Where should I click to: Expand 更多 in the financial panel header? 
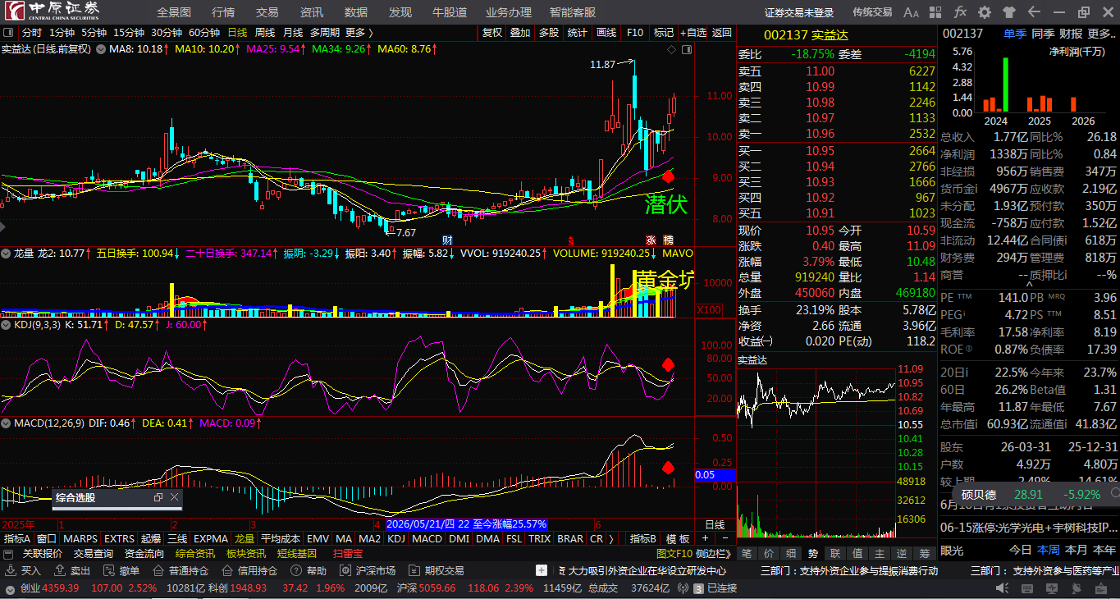pyautogui.click(x=1100, y=34)
